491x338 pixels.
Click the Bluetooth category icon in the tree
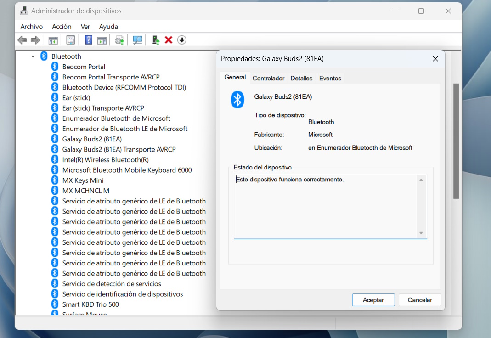click(44, 56)
